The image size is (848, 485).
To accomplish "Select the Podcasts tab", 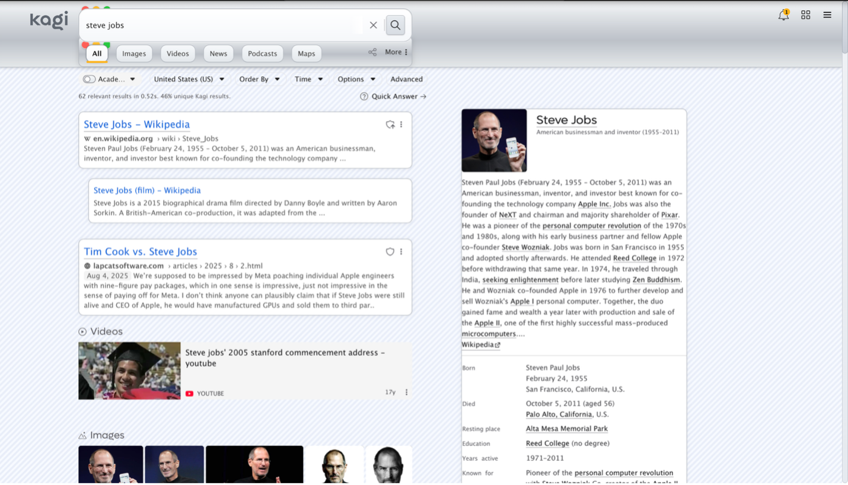I will click(x=262, y=53).
